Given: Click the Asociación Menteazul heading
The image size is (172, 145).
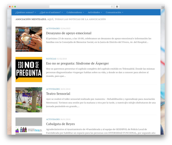Looking at the screenshot, I should (x=31, y=19).
